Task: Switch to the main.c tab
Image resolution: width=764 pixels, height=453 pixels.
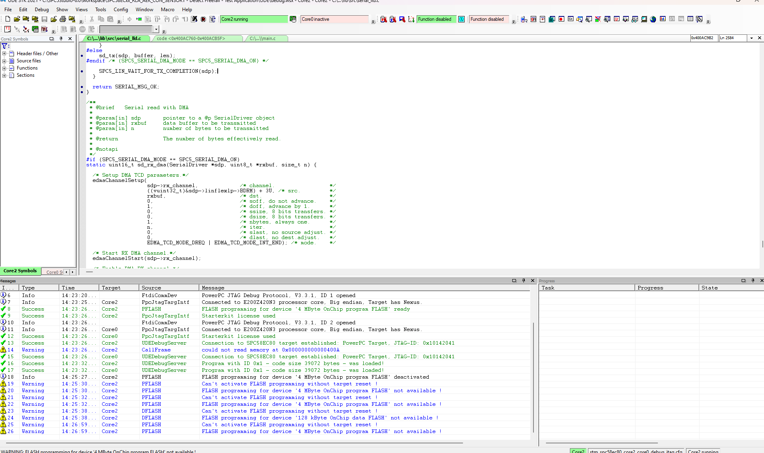Action: click(x=266, y=38)
